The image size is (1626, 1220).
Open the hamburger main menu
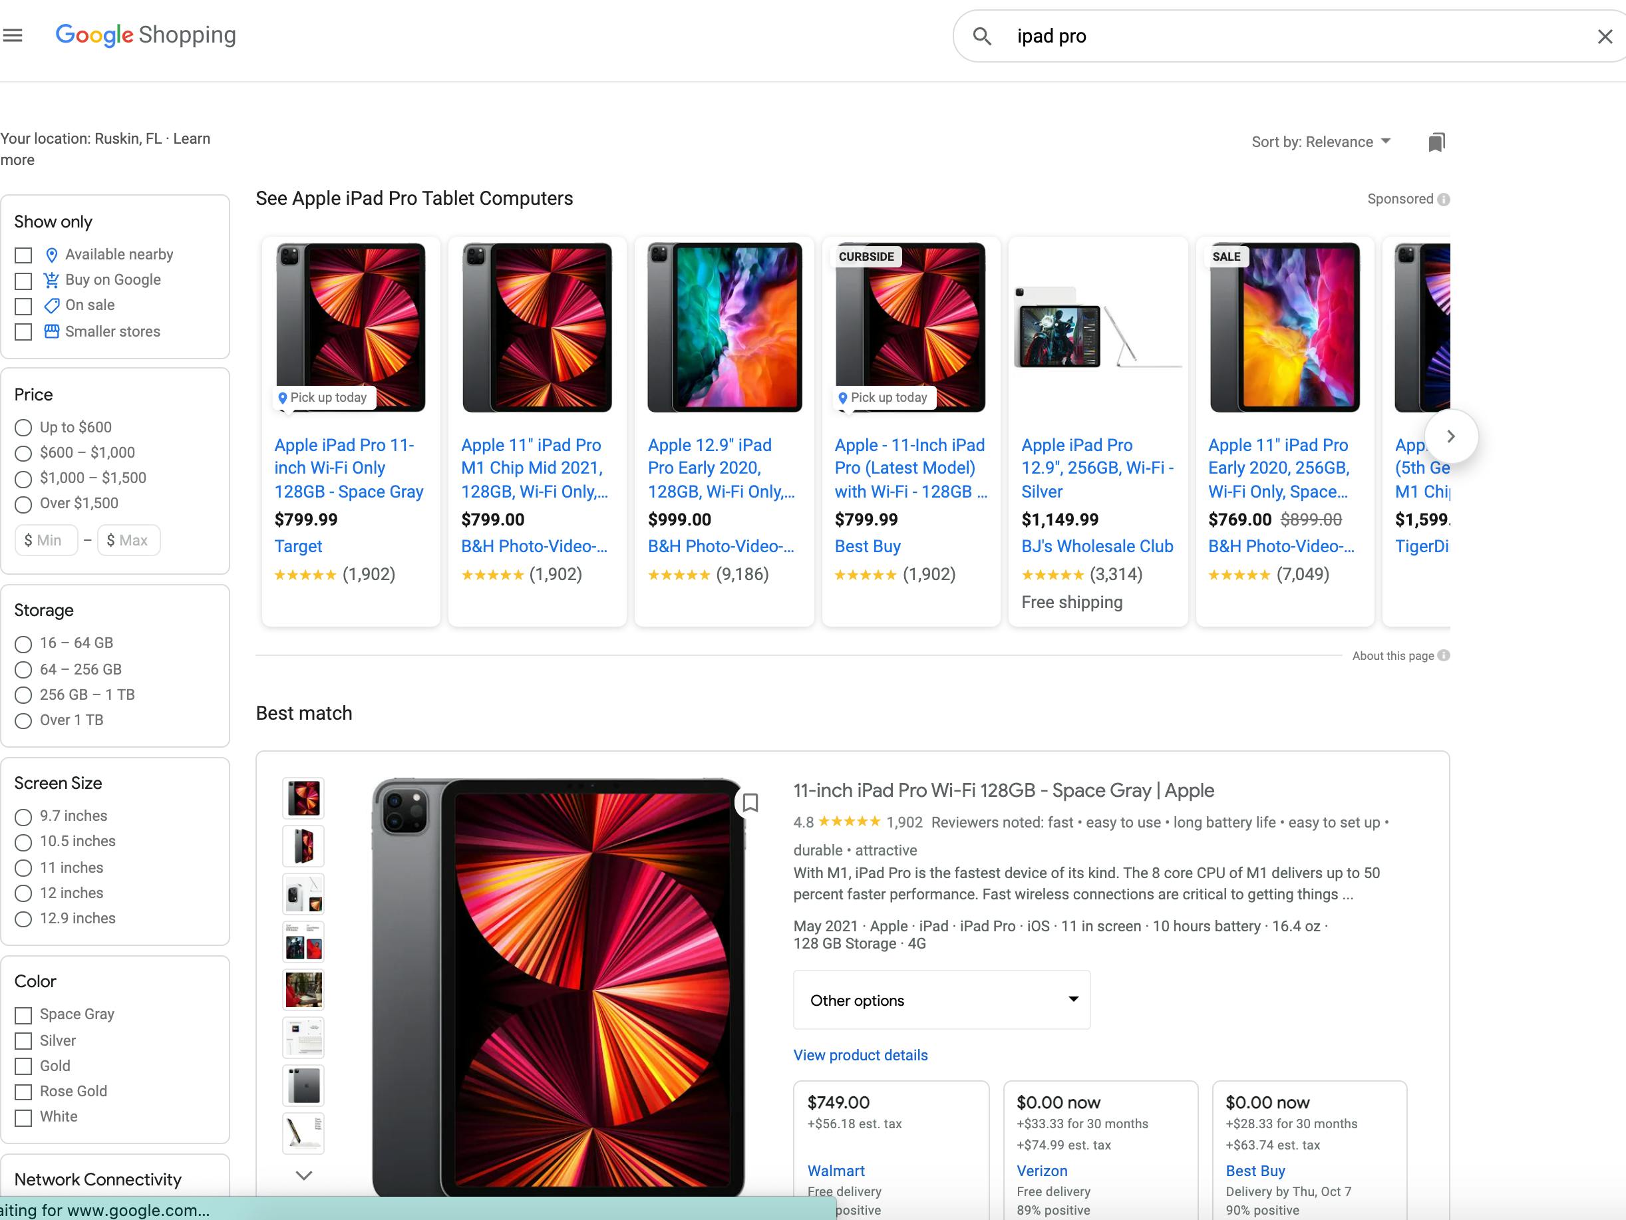(x=13, y=35)
